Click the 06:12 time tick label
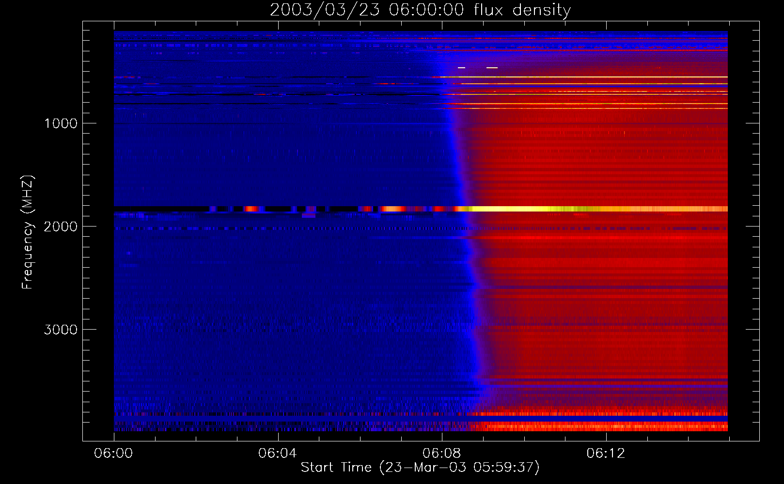Viewport: 784px width, 484px height. (x=606, y=454)
